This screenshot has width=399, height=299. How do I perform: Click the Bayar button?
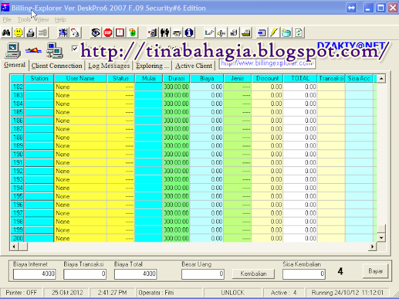(375, 271)
